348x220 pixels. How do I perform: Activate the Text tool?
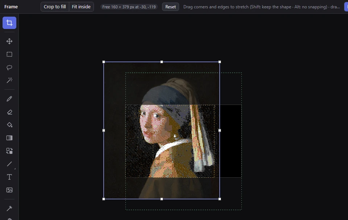(x=9, y=177)
